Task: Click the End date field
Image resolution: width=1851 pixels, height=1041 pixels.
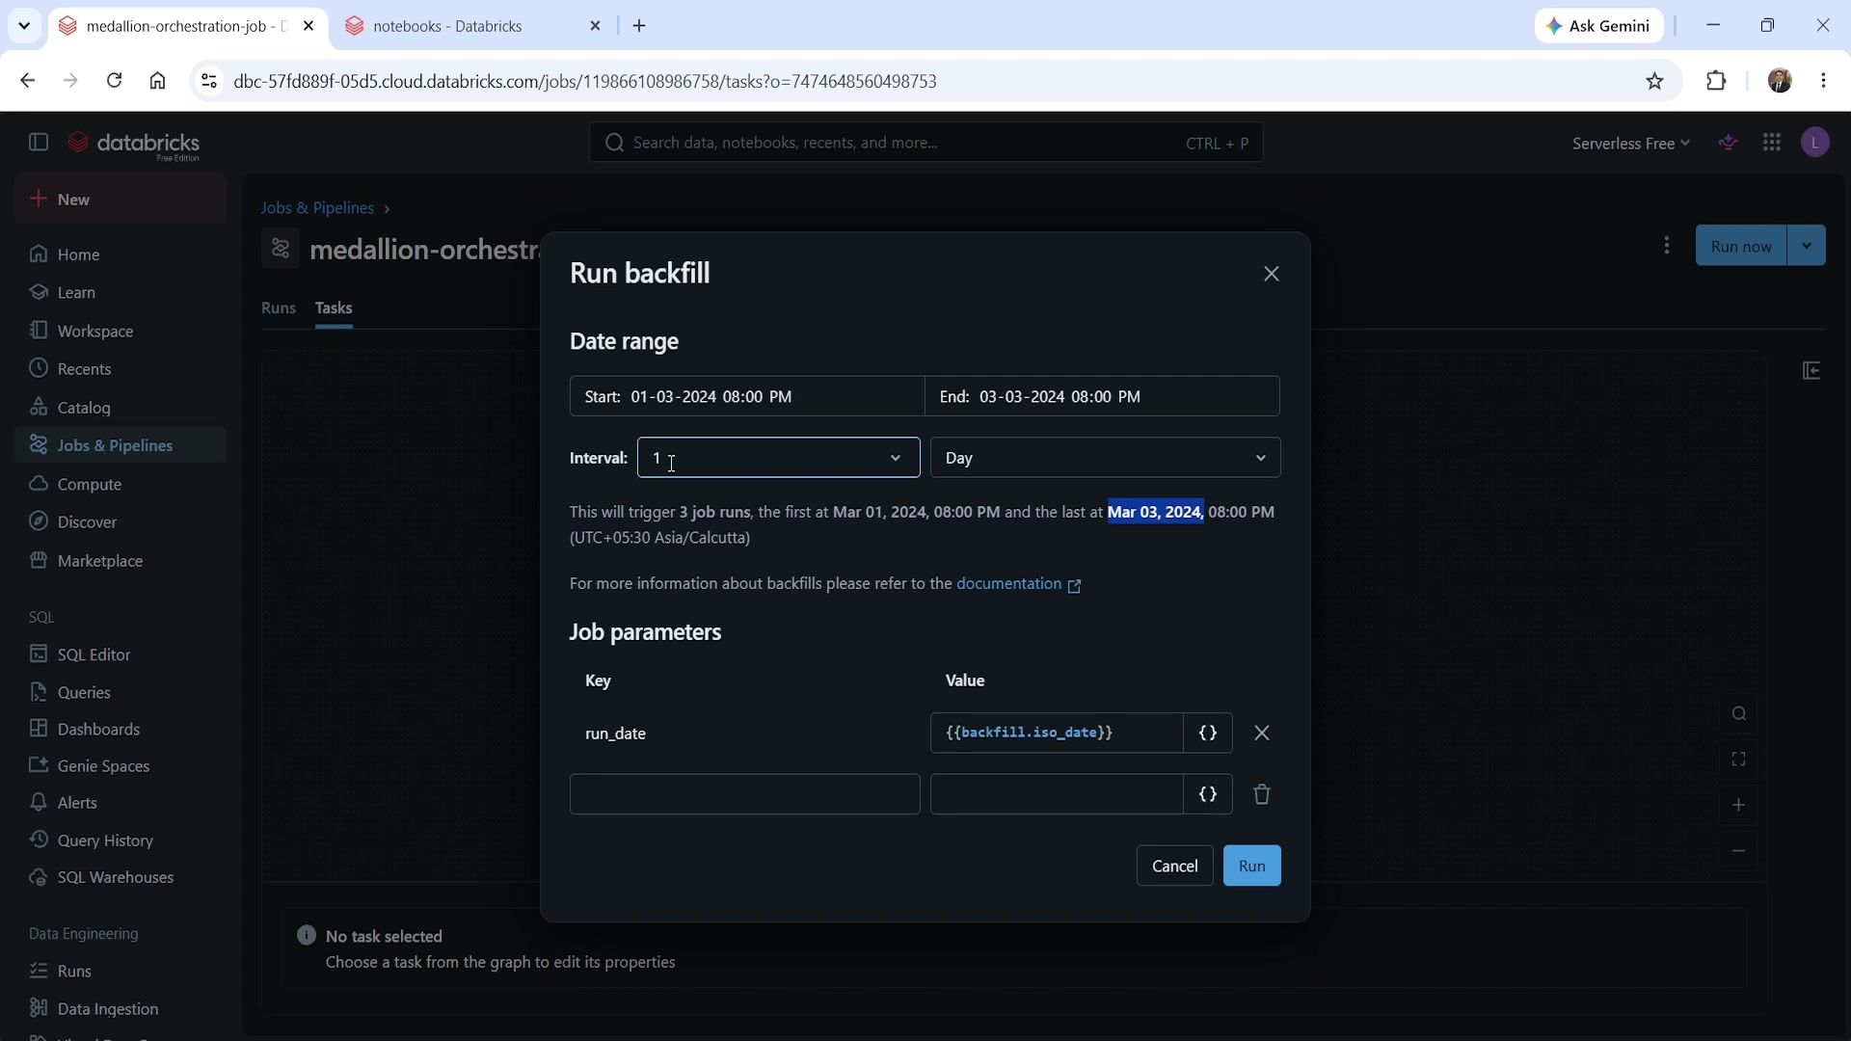Action: [1102, 397]
